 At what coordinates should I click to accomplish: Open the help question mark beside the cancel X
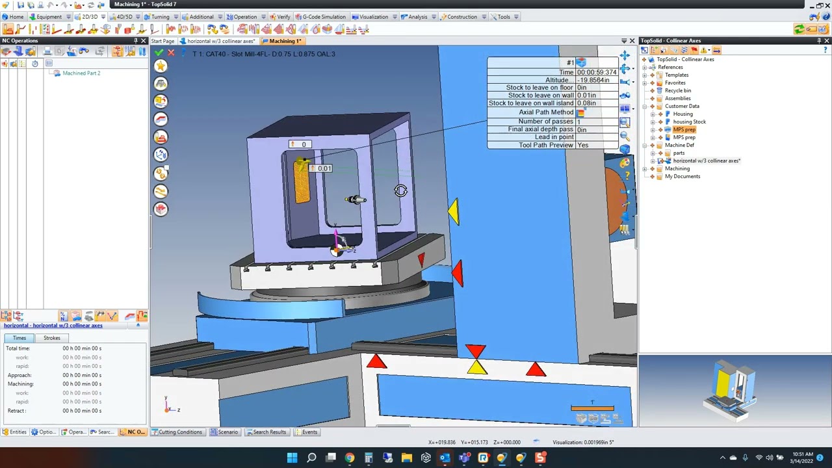point(182,53)
